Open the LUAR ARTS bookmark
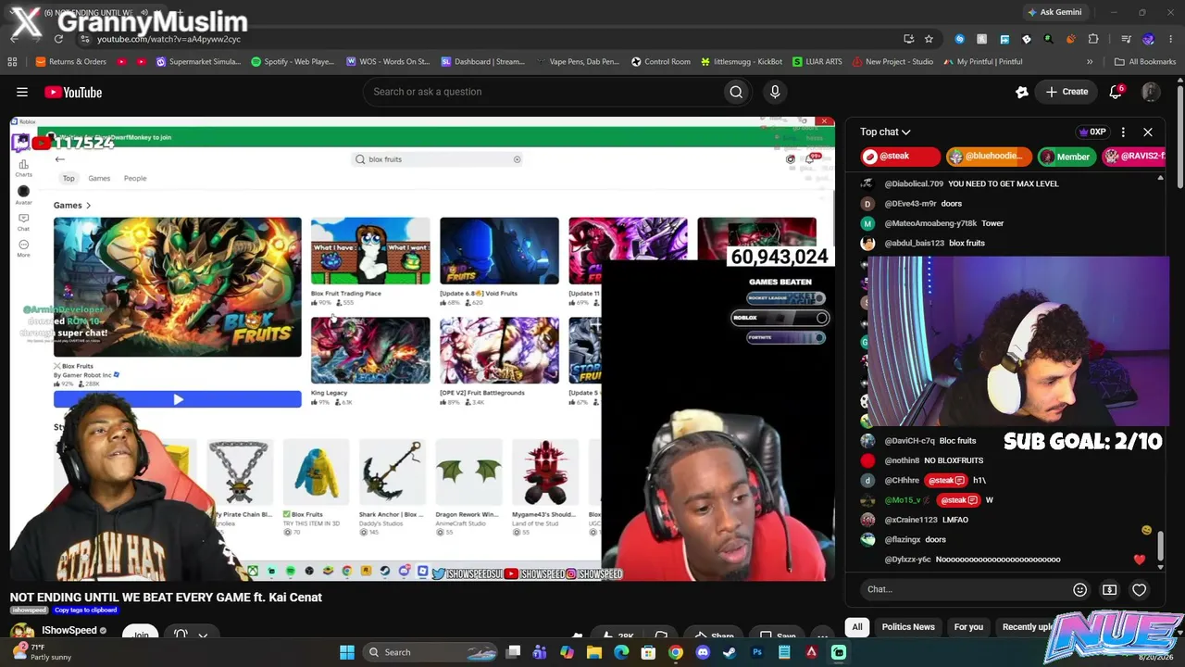The width and height of the screenshot is (1185, 667). 817,62
